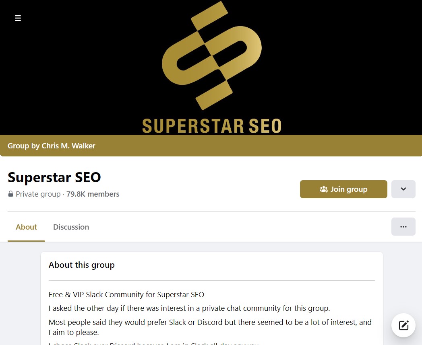
Task: Click the partially visible 'I chose Slack' line
Action: pyautogui.click(x=153, y=343)
